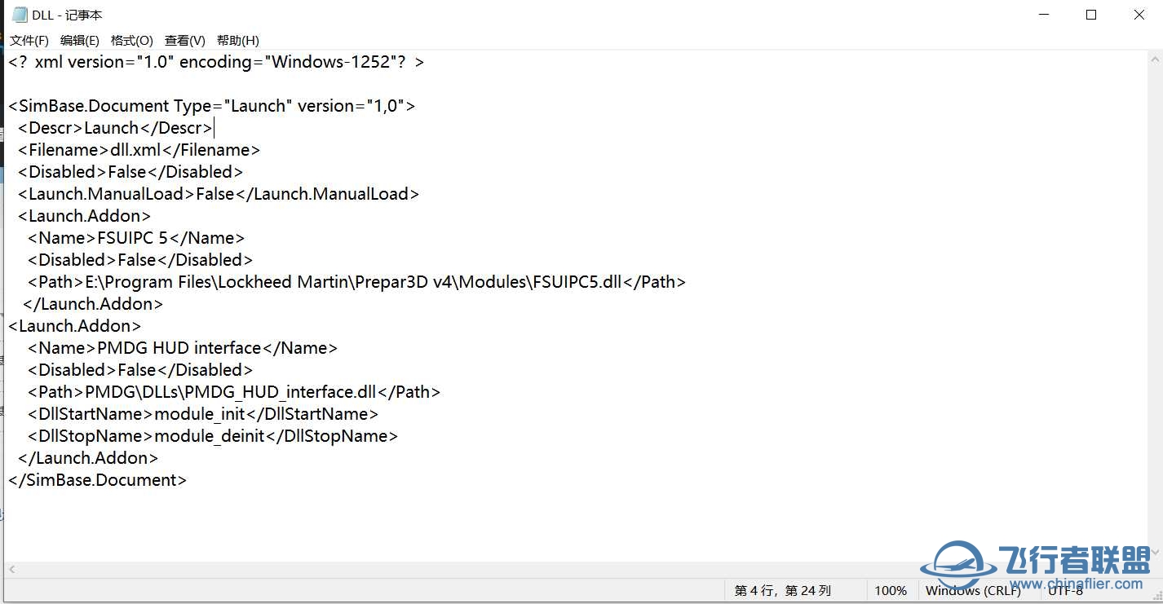Click the Disabled False line under PMDG HUD
The image size is (1163, 604).
click(x=140, y=370)
